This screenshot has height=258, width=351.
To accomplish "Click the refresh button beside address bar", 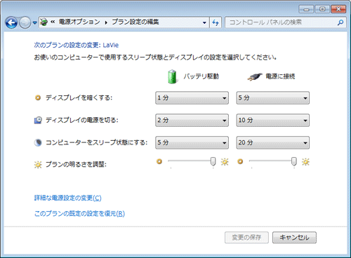I will pos(216,22).
